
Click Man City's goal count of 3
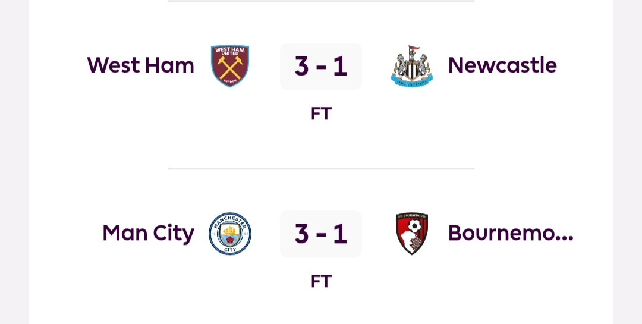pyautogui.click(x=302, y=234)
